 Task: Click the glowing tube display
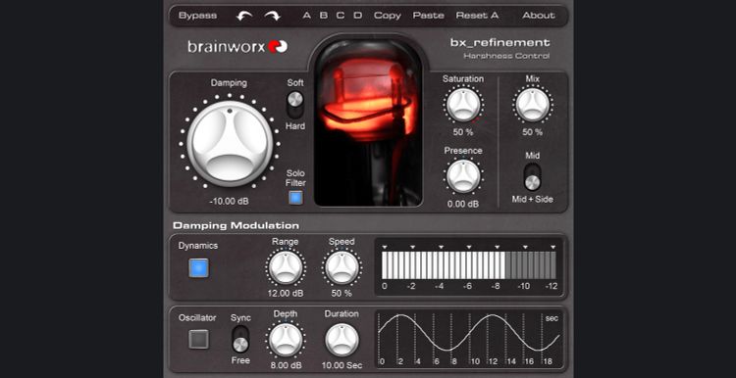click(x=368, y=123)
